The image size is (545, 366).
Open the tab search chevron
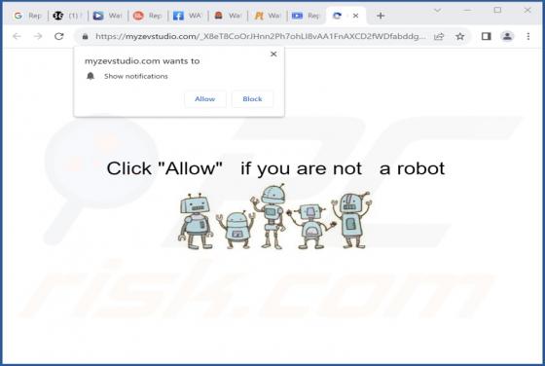(x=437, y=11)
